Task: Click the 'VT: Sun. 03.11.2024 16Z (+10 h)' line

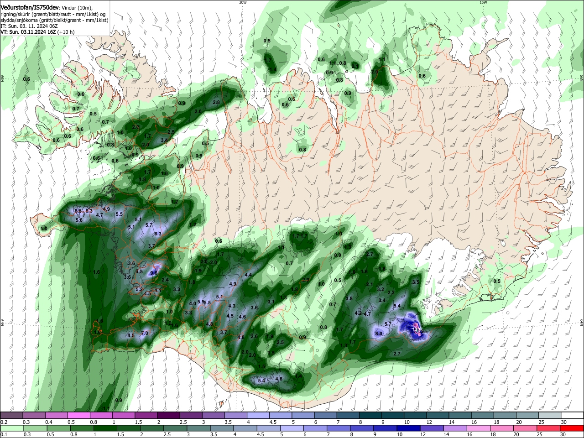Action: [x=37, y=32]
